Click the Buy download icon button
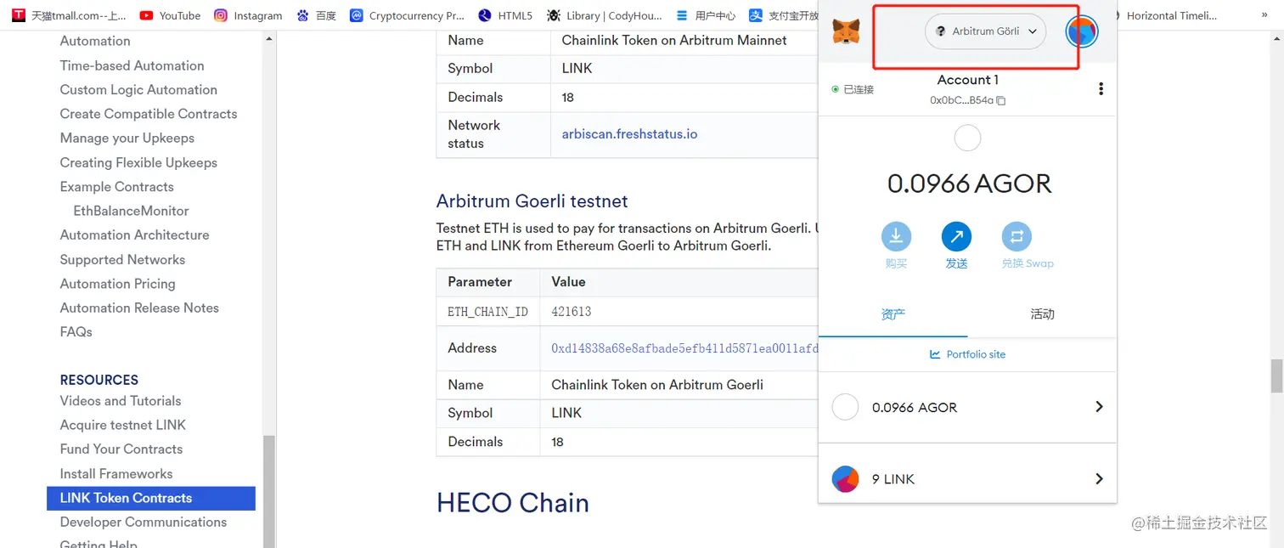The image size is (1284, 548). [896, 237]
